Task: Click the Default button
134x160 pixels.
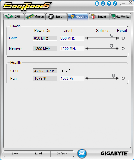Action: click(x=62, y=153)
